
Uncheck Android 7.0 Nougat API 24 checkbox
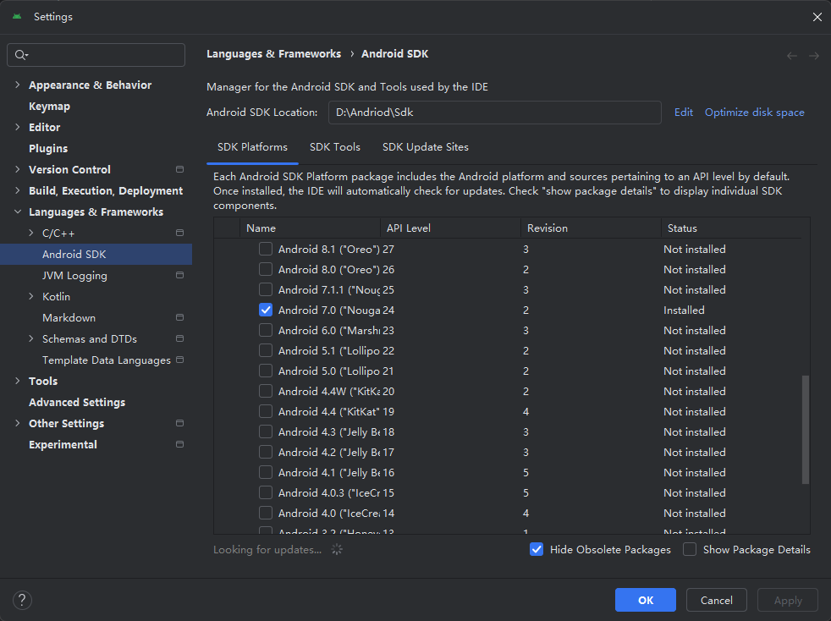(x=266, y=310)
